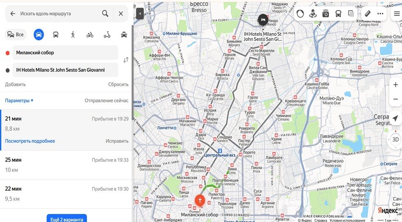The width and height of the screenshot is (402, 222).
Task: Expand the Параметры route options dropdown
Action: pos(19,101)
